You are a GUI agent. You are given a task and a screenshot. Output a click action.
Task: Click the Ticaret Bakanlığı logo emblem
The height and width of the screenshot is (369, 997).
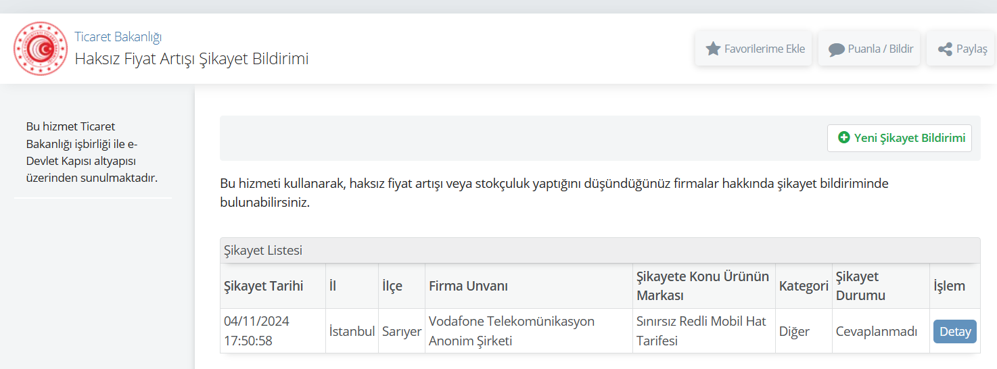pos(41,49)
